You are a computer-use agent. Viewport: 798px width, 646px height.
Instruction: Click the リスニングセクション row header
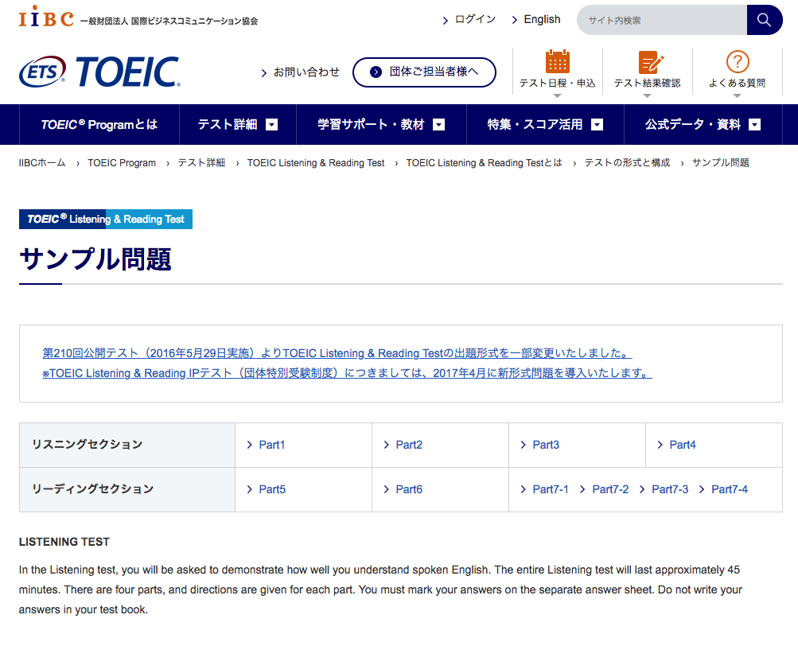coord(127,445)
